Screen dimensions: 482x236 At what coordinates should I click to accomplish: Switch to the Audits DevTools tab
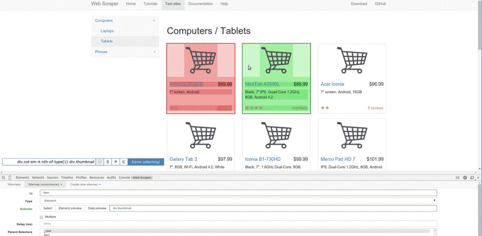point(111,178)
